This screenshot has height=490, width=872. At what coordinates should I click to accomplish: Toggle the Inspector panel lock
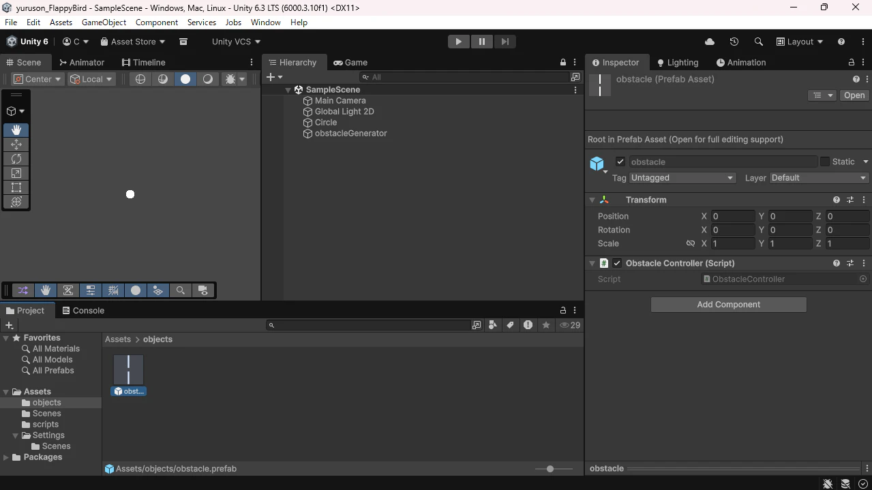(x=852, y=62)
